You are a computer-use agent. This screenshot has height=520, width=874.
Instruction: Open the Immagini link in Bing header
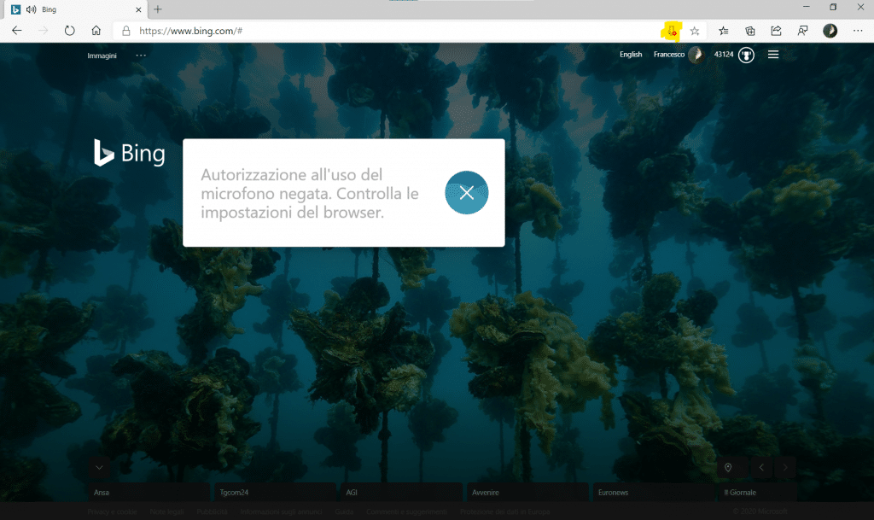tap(102, 56)
